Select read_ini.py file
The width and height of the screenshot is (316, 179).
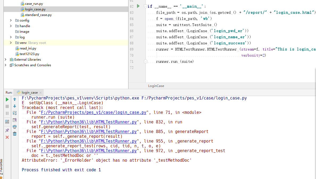coord(28,48)
